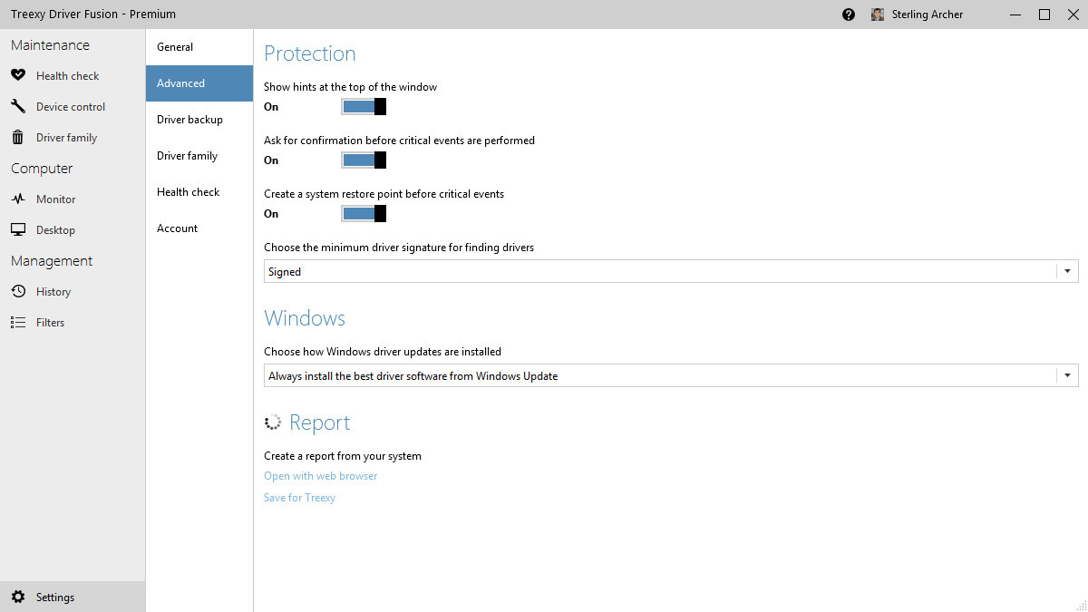Open the Sterling Archer account name
This screenshot has height=612, width=1088.
928,15
